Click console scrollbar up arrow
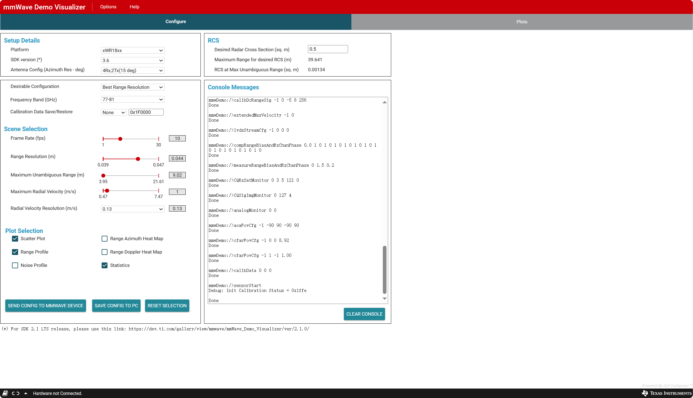 coord(384,102)
